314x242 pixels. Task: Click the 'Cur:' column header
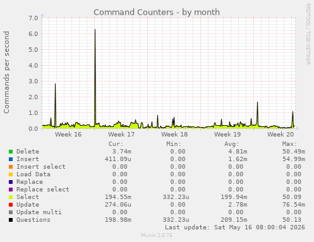(x=116, y=144)
